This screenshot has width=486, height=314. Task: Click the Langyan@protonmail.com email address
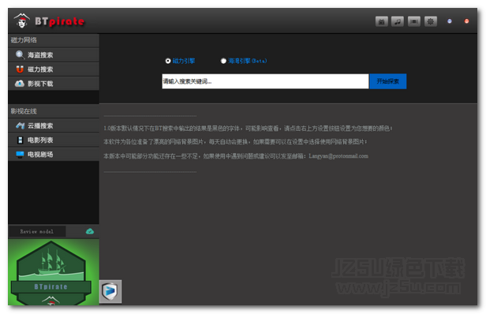point(338,156)
